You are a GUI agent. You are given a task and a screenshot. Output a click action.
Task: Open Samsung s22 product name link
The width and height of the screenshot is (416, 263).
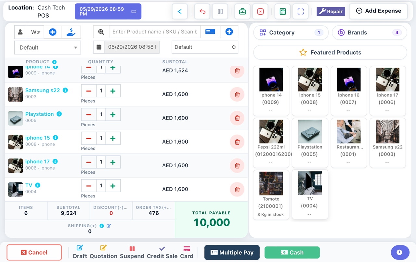pyautogui.click(x=43, y=90)
